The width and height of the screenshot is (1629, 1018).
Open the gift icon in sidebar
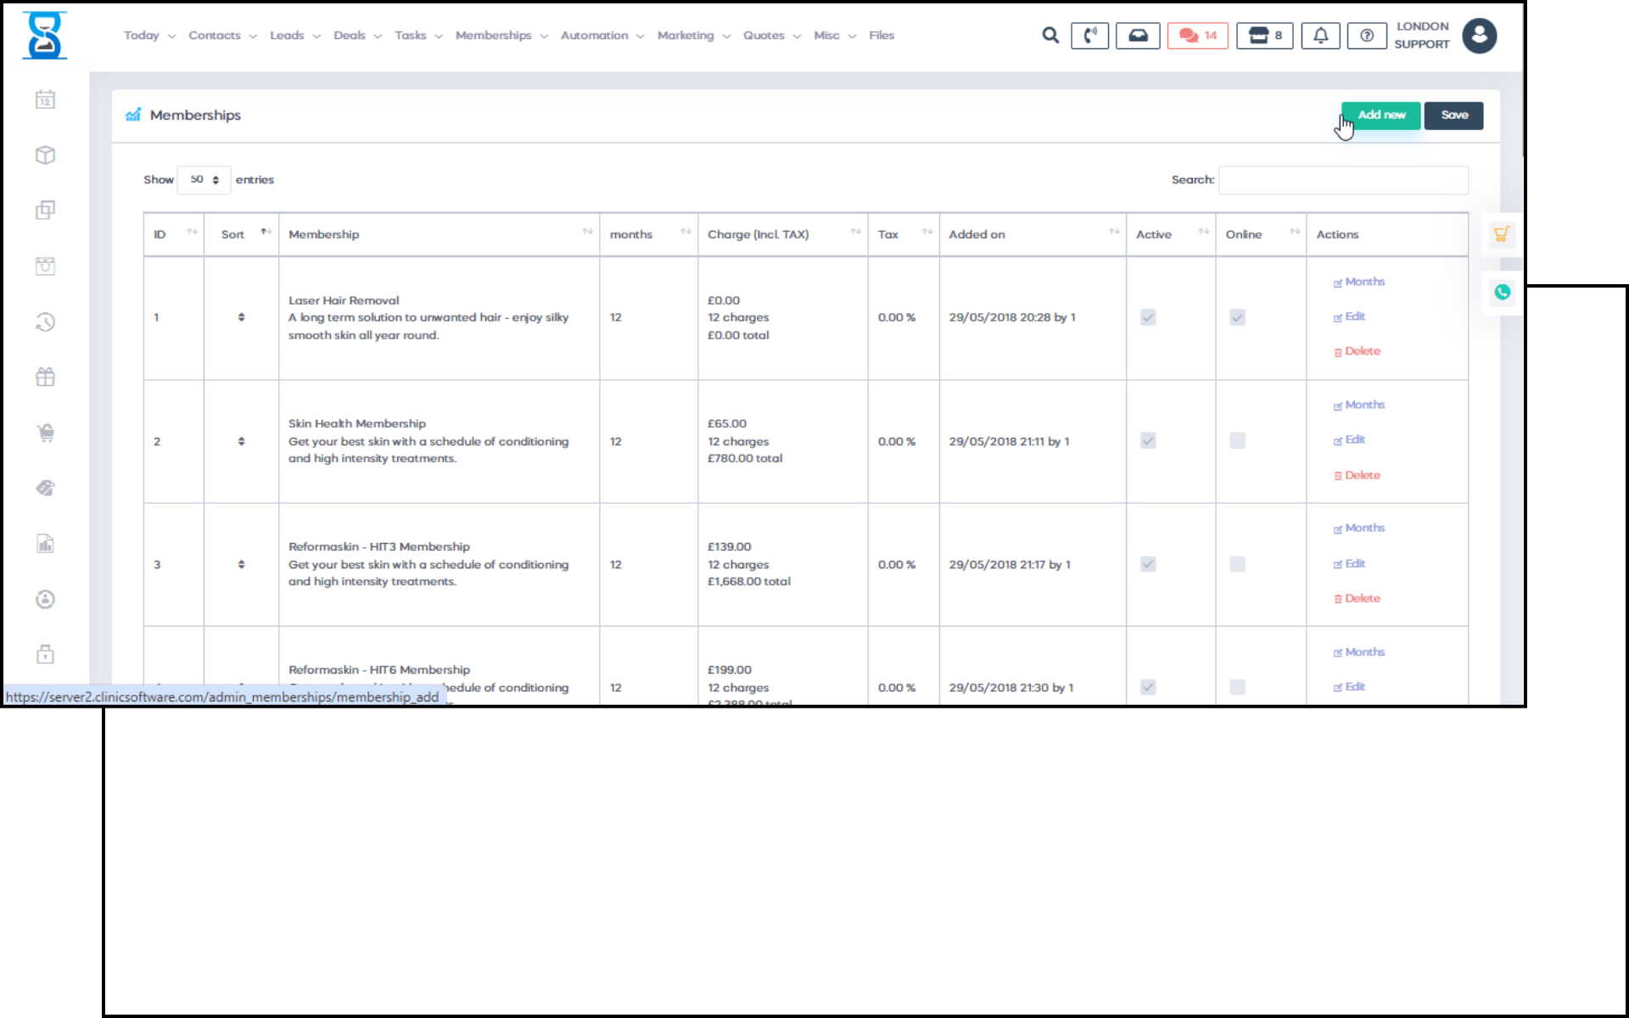46,378
